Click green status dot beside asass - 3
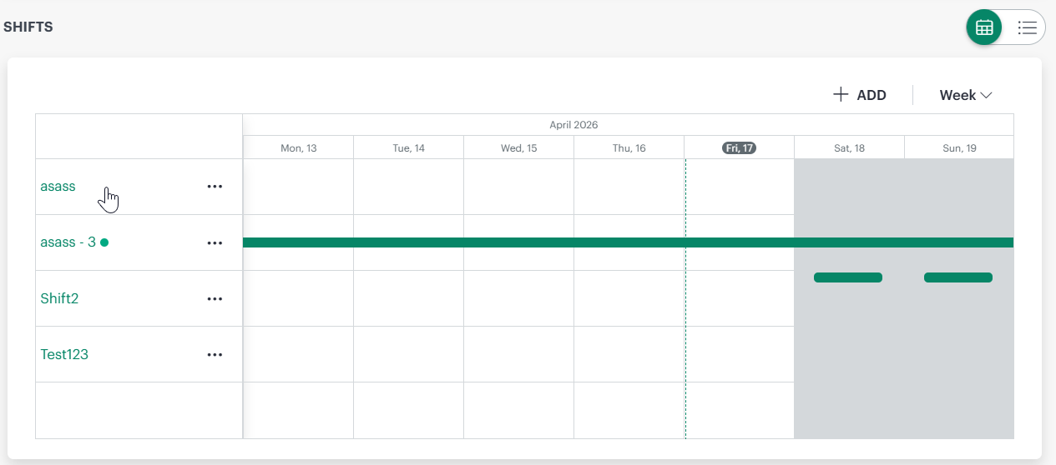 pos(104,242)
